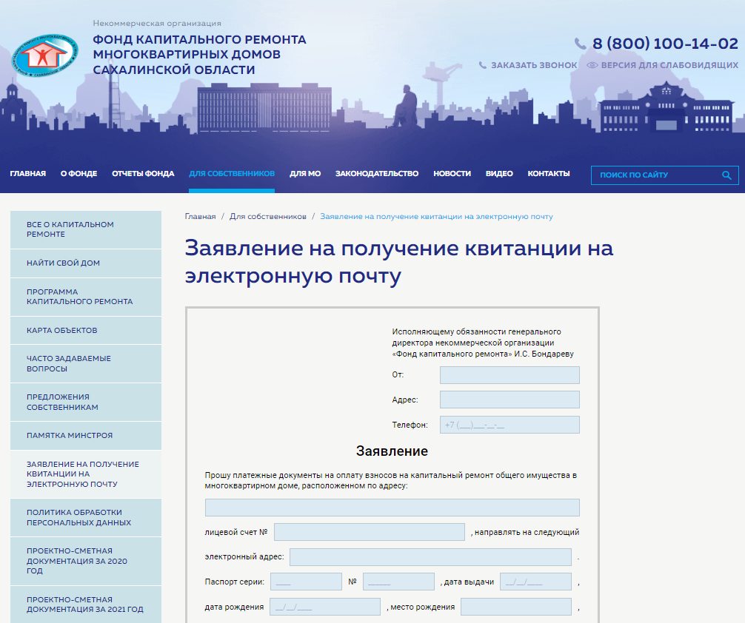The image size is (745, 623).
Task: Click the дата выдачи date field
Action: point(535,582)
